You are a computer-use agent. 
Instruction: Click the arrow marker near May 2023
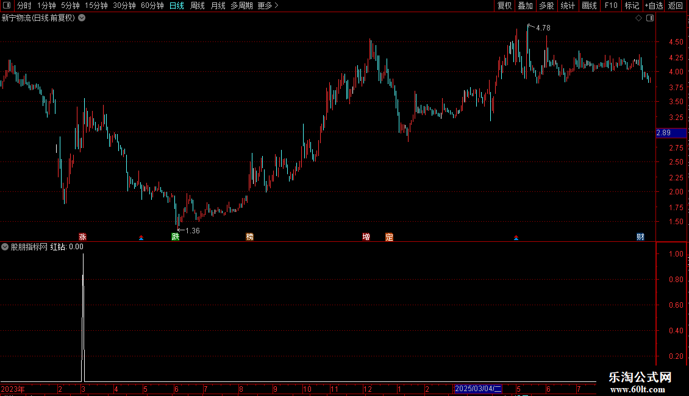(141, 238)
